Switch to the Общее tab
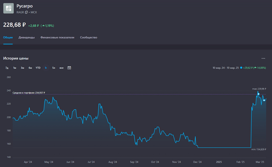Image resolution: width=272 pixels, height=167 pixels. click(8, 38)
